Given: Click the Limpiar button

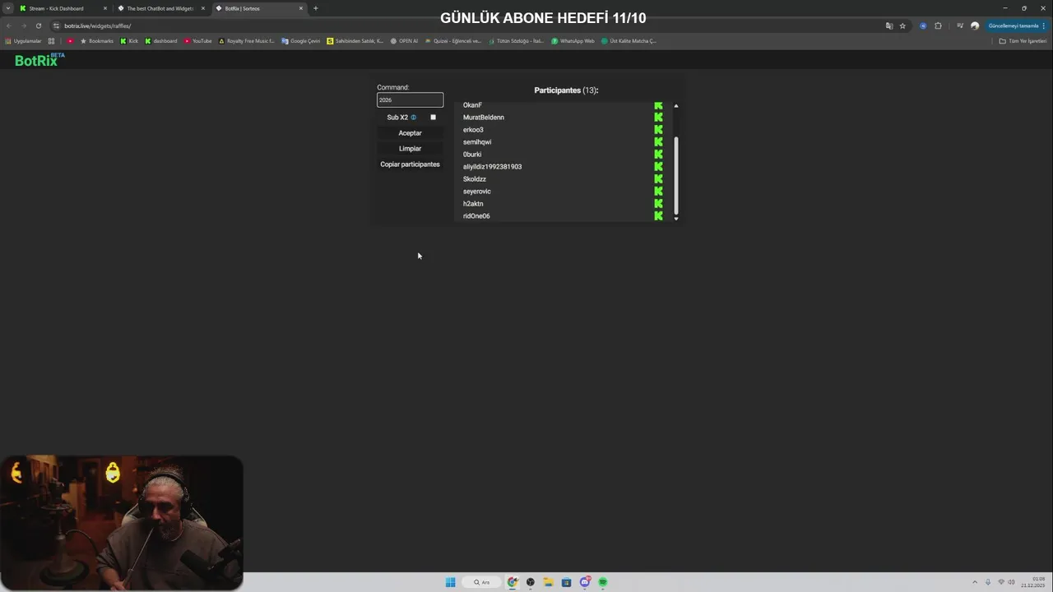Looking at the screenshot, I should 410,149.
